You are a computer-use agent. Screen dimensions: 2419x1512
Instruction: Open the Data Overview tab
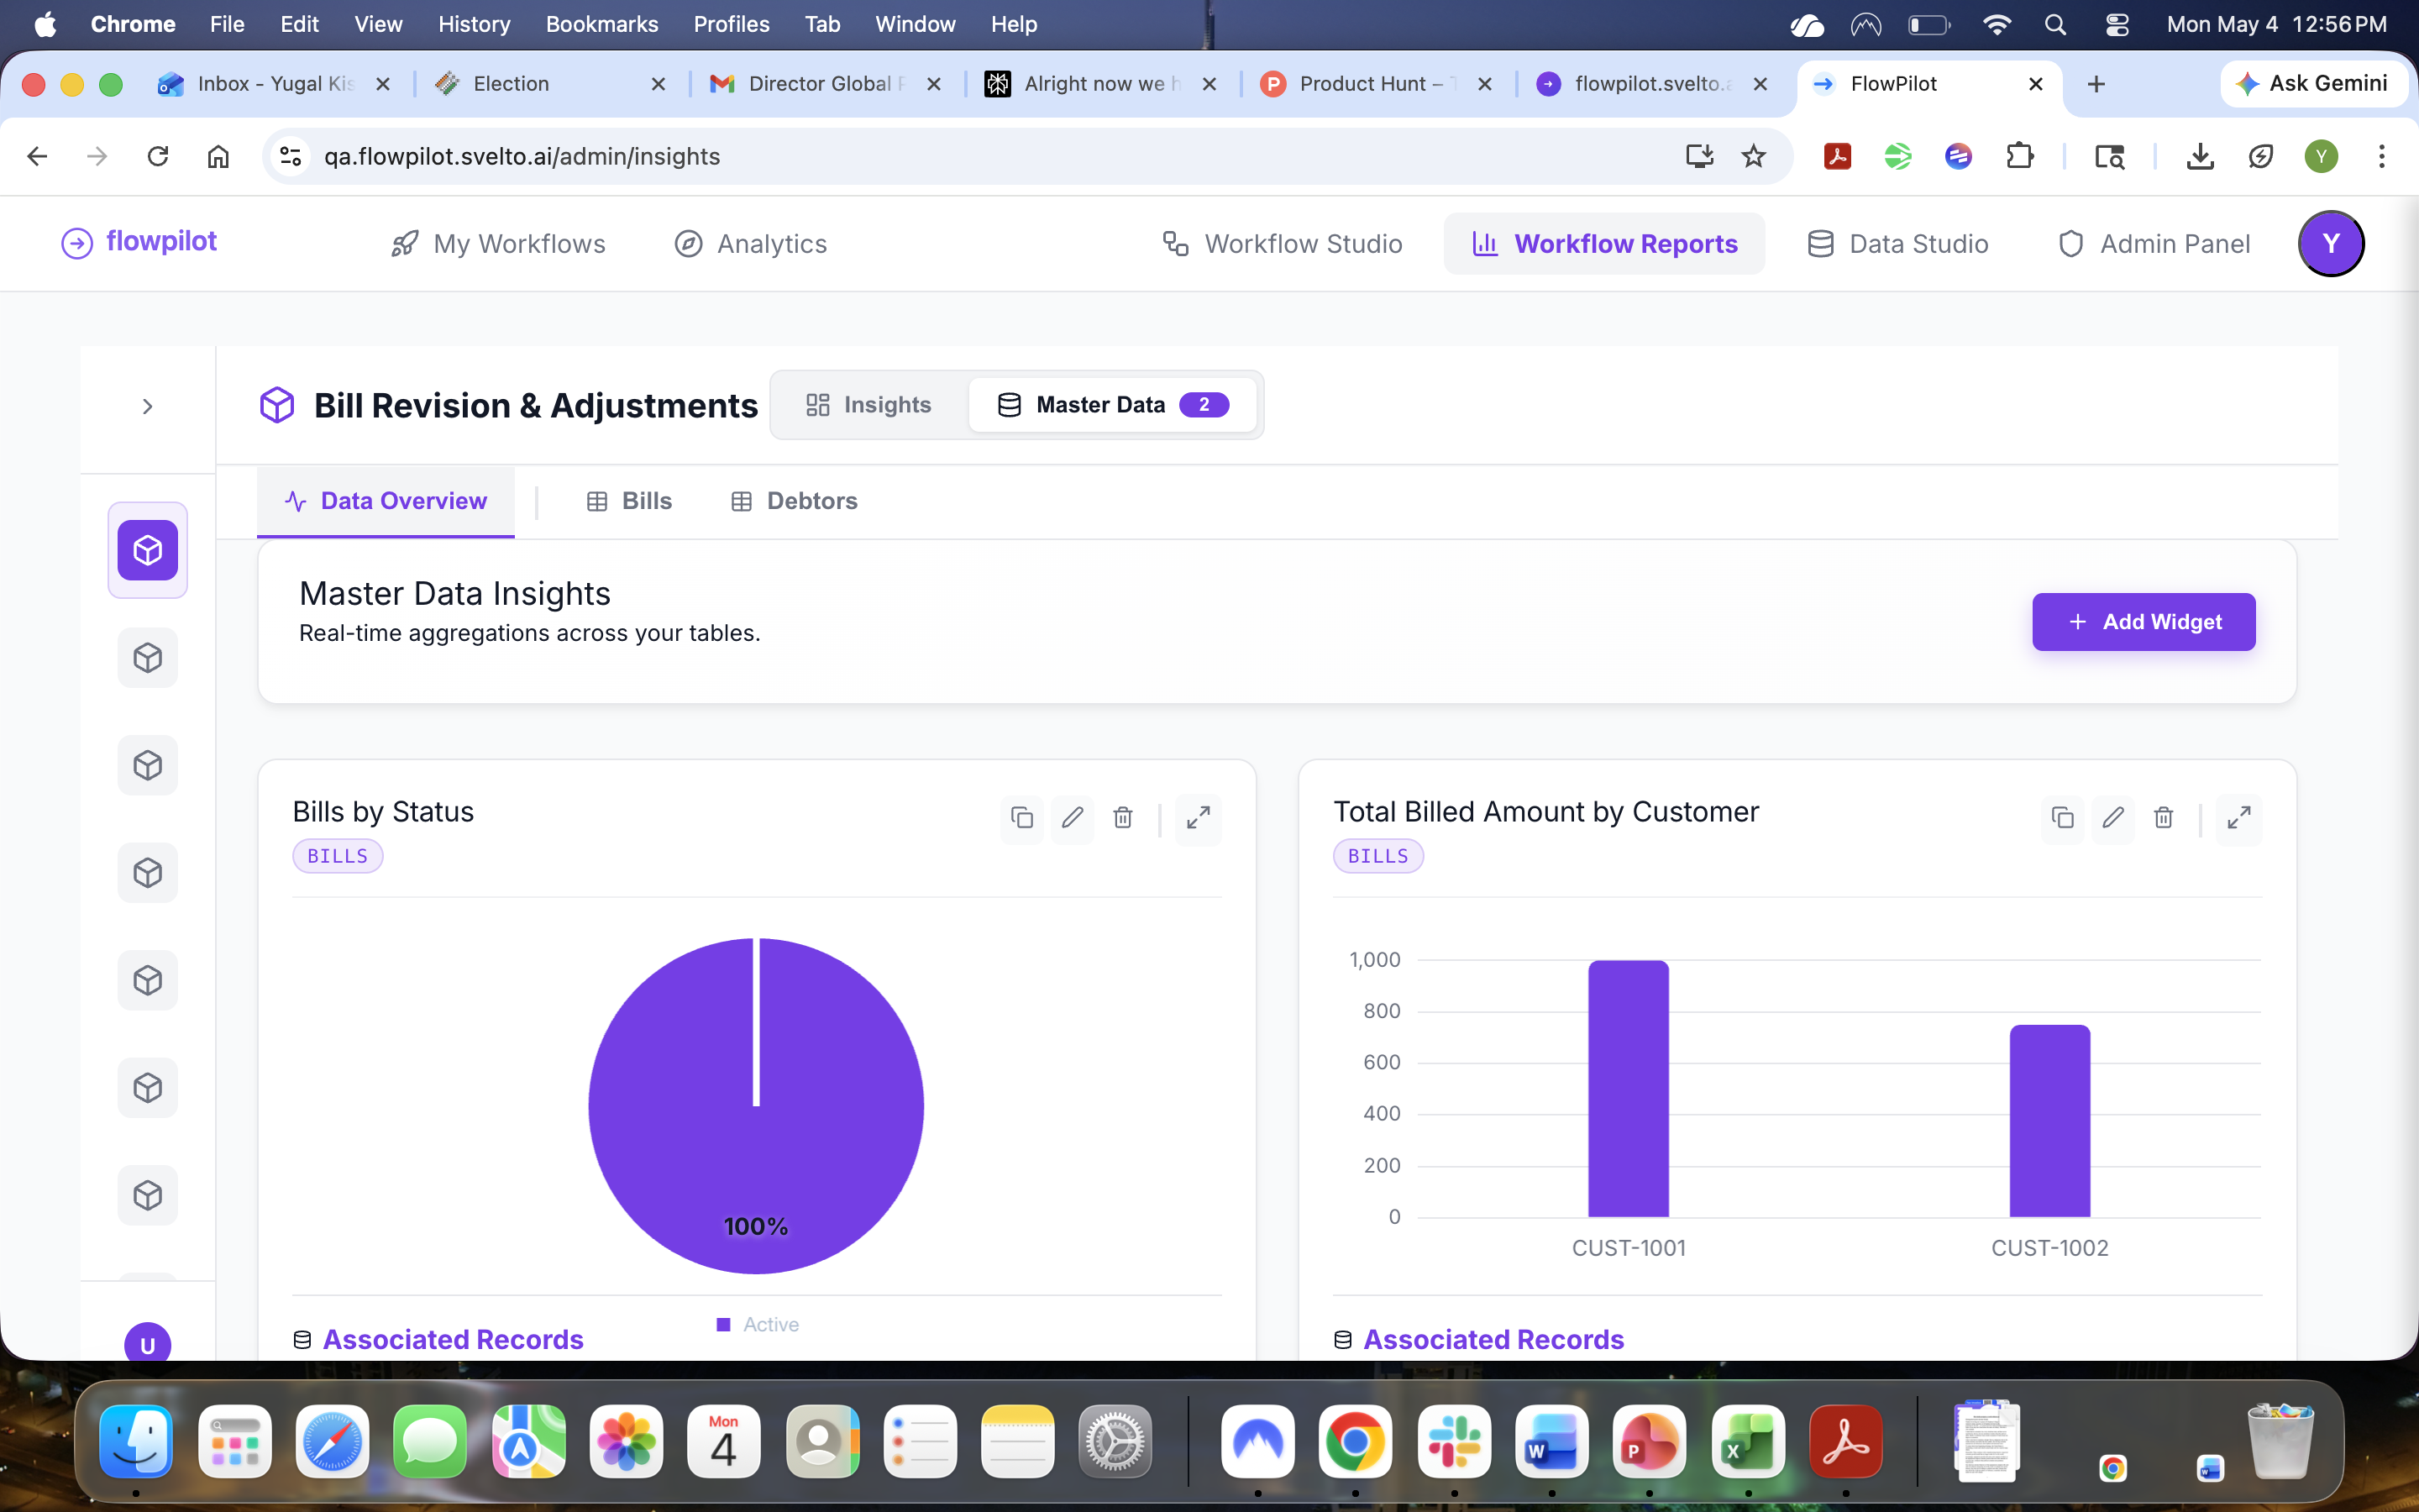pos(386,501)
